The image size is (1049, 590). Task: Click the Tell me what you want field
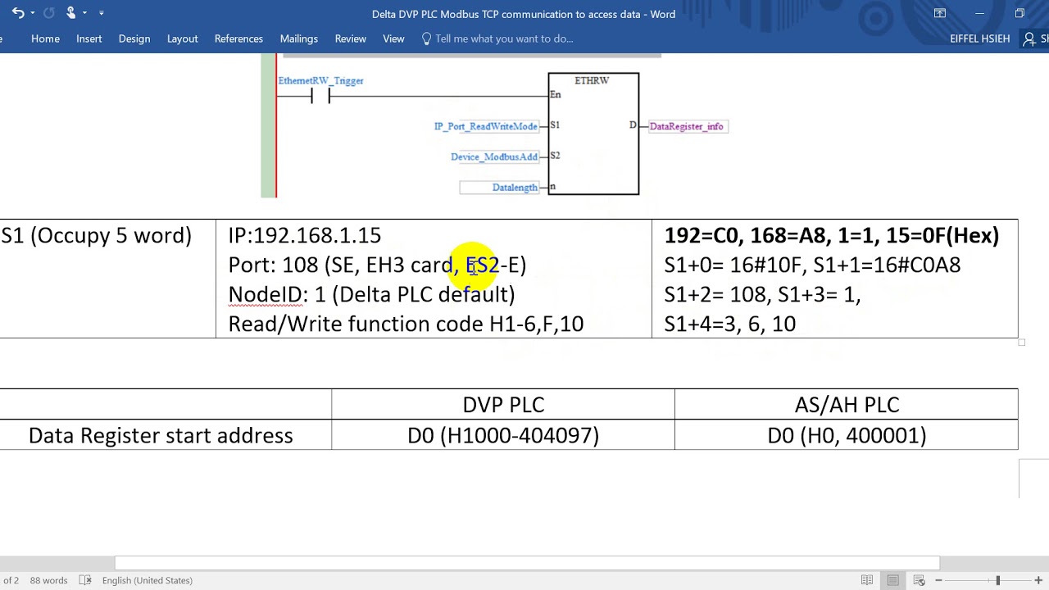coord(504,39)
